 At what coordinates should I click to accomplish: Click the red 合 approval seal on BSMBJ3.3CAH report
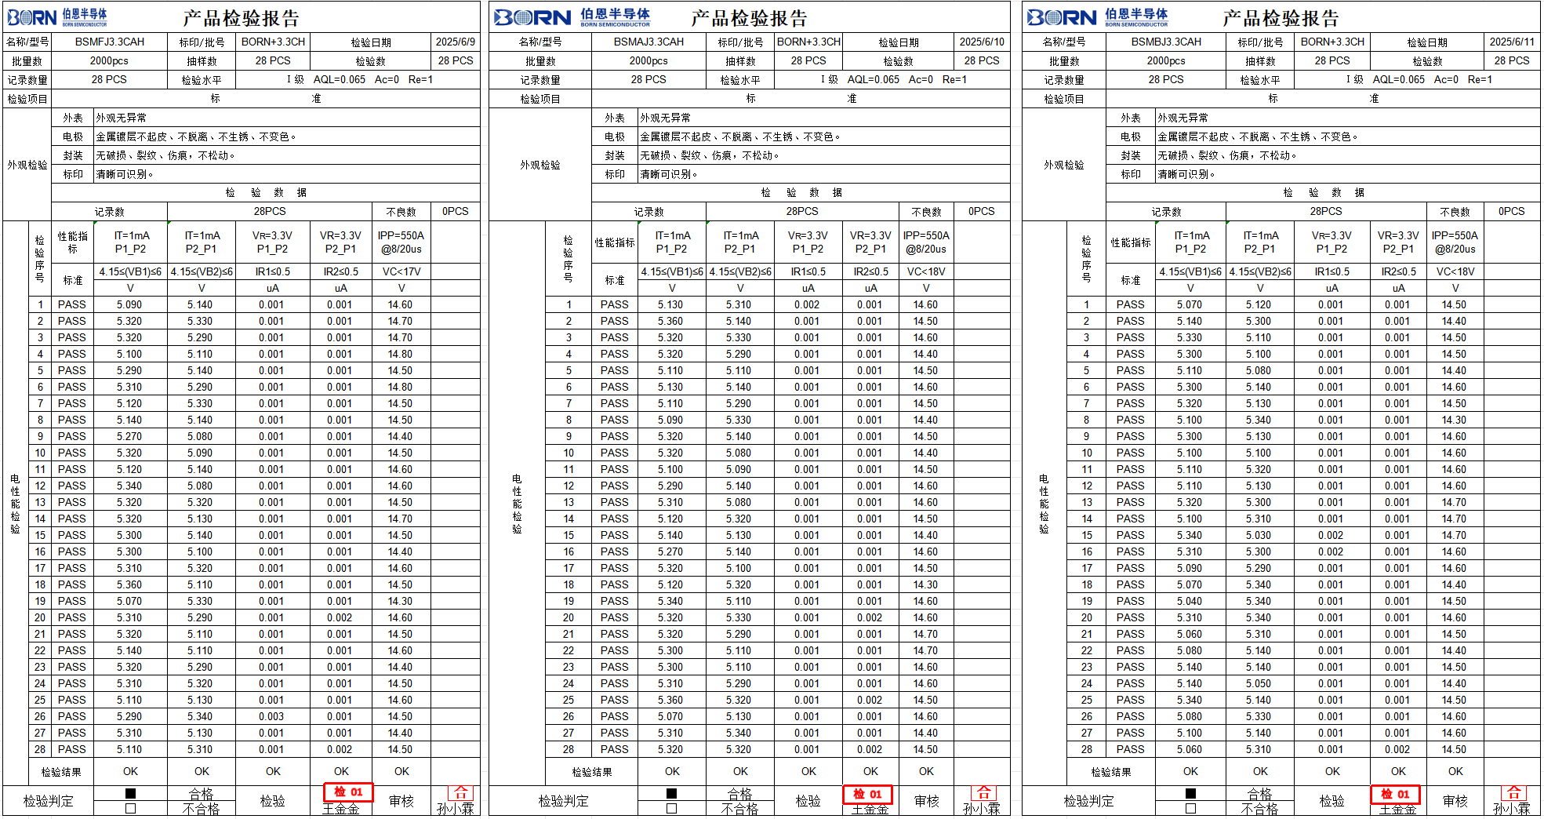(x=1513, y=792)
